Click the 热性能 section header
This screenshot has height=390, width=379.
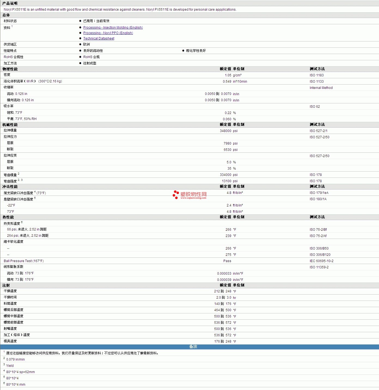(8, 217)
